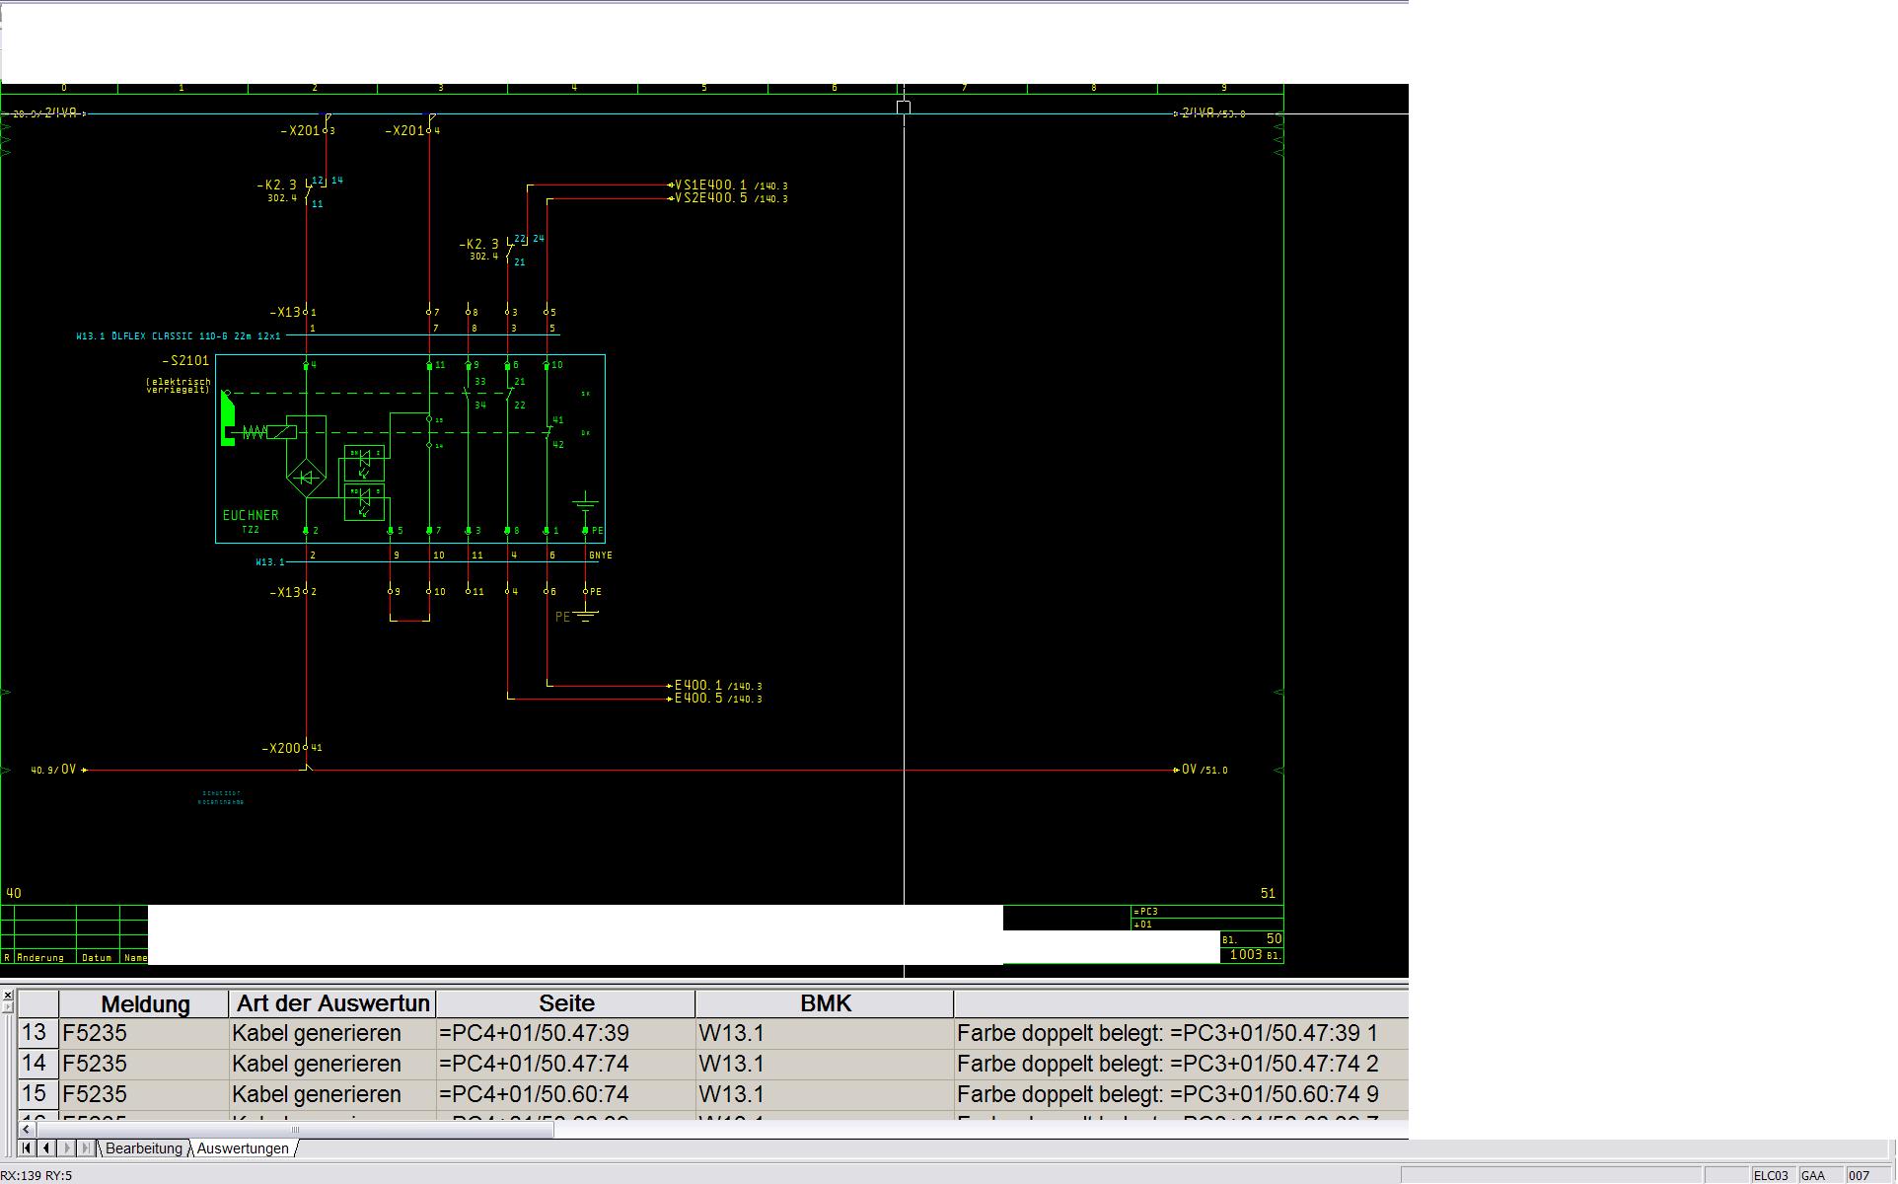
Task: Select terminal label -X201 4
Action: 411,130
